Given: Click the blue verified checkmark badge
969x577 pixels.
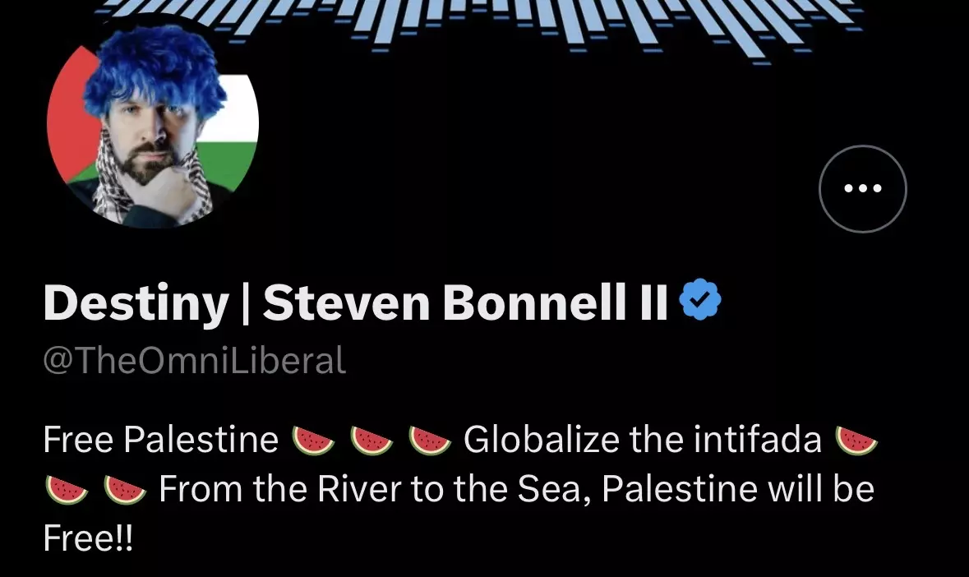Looking at the screenshot, I should (x=699, y=300).
